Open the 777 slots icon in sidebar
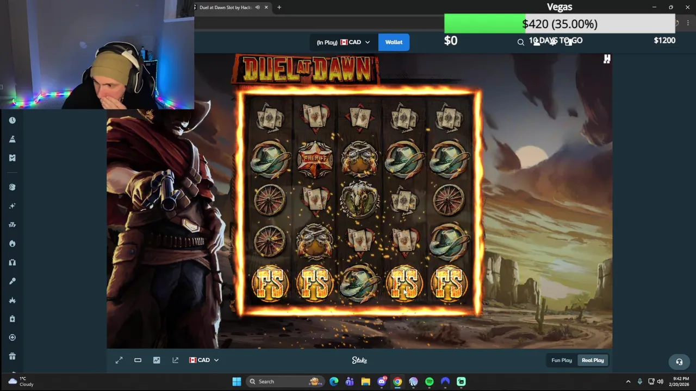Screen dimensions: 696x391 [12, 225]
